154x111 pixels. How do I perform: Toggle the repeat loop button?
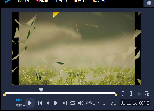click(x=72, y=103)
